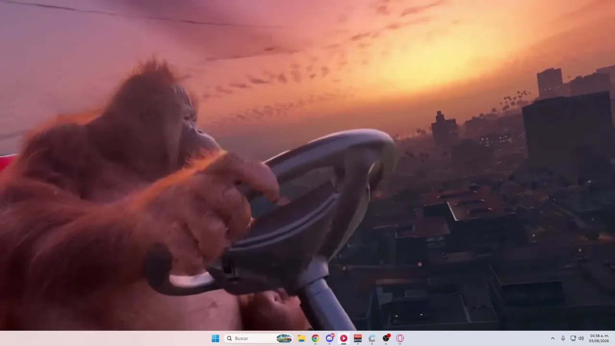Image resolution: width=615 pixels, height=346 pixels.
Task: Click the Buscar search box
Action: (x=259, y=338)
